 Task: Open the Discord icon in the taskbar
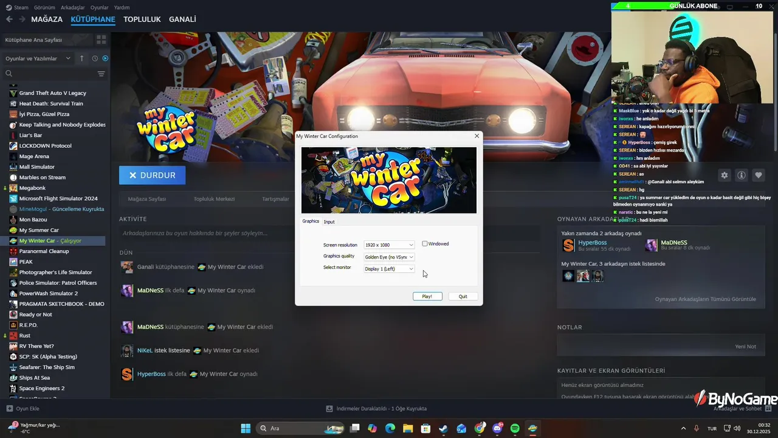pyautogui.click(x=497, y=428)
